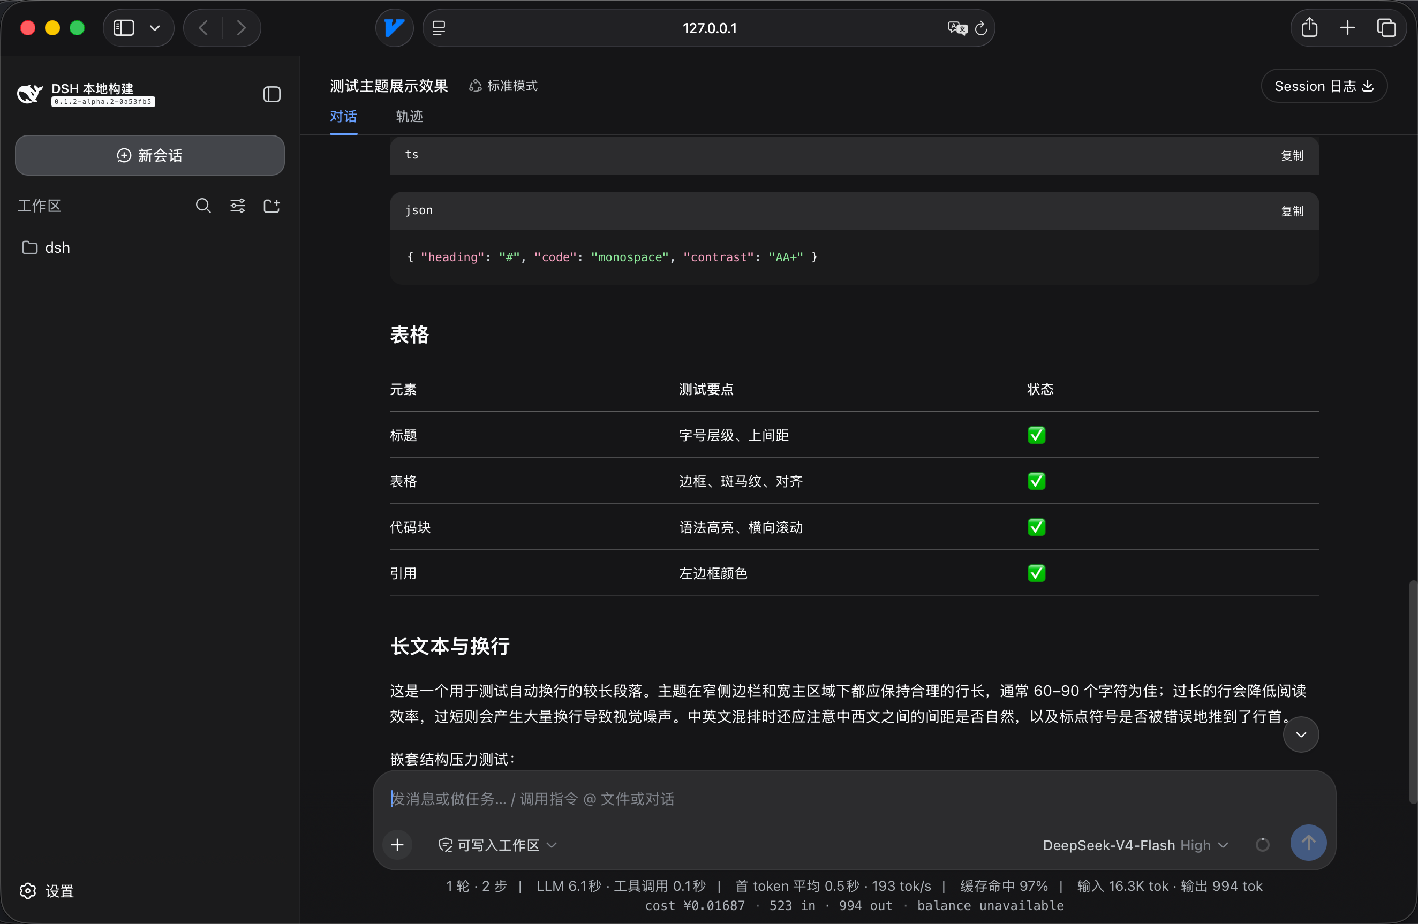Screen dimensions: 1418x924
Task: Click the 127.0.0.1 address bar
Action: 709,28
